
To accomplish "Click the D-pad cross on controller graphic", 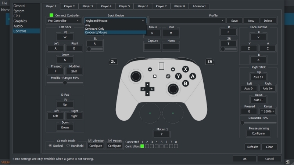I will (147, 89).
